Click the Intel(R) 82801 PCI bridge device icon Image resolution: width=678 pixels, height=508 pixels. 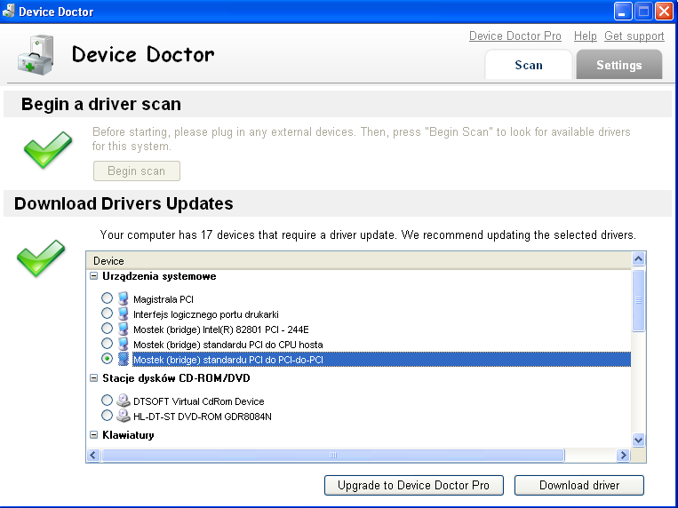tap(124, 329)
